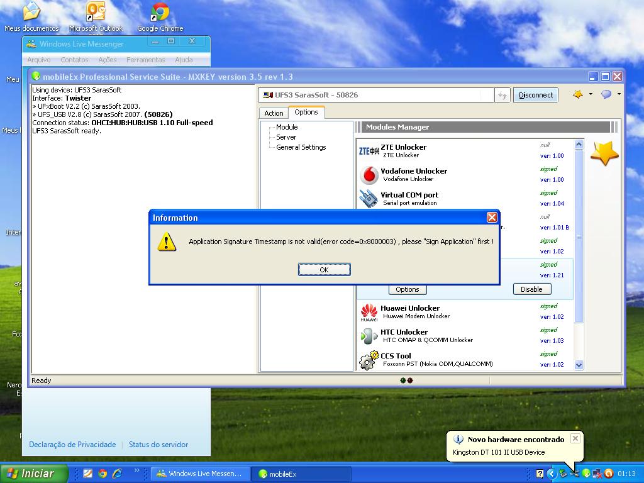This screenshot has height=483, width=644.
Task: Click the Vodafone Unlocker module title
Action: [414, 171]
